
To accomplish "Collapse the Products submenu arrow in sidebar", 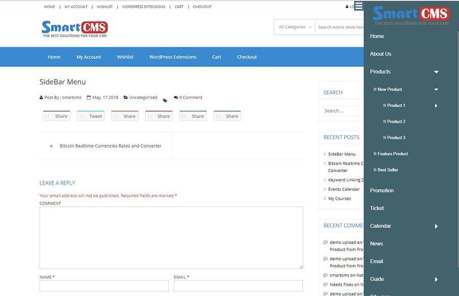I will (436, 72).
